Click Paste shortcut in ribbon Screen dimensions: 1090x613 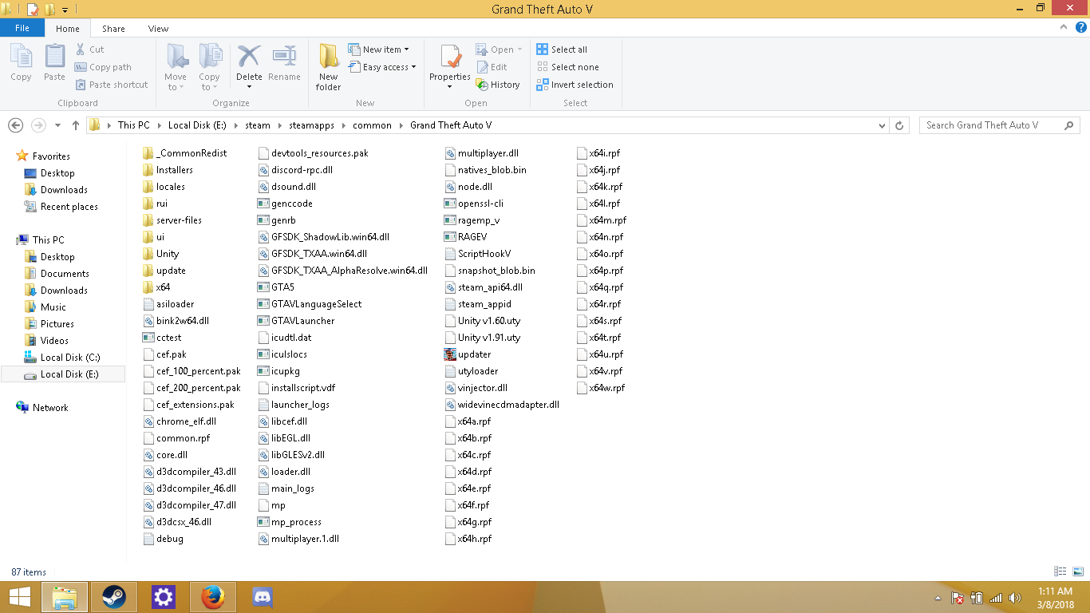tap(112, 85)
